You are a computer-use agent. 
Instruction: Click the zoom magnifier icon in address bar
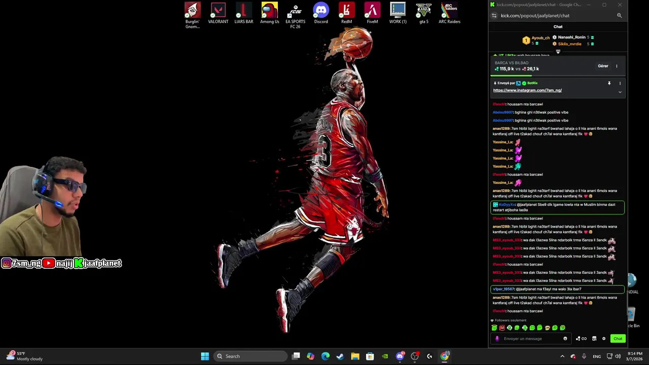pos(619,16)
